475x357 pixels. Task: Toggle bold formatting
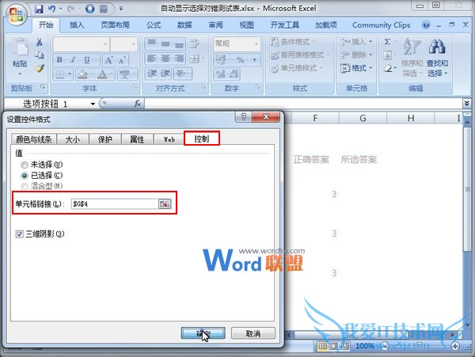click(x=59, y=60)
